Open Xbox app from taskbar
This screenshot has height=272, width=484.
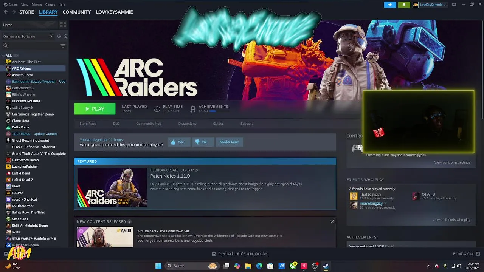(x=293, y=266)
